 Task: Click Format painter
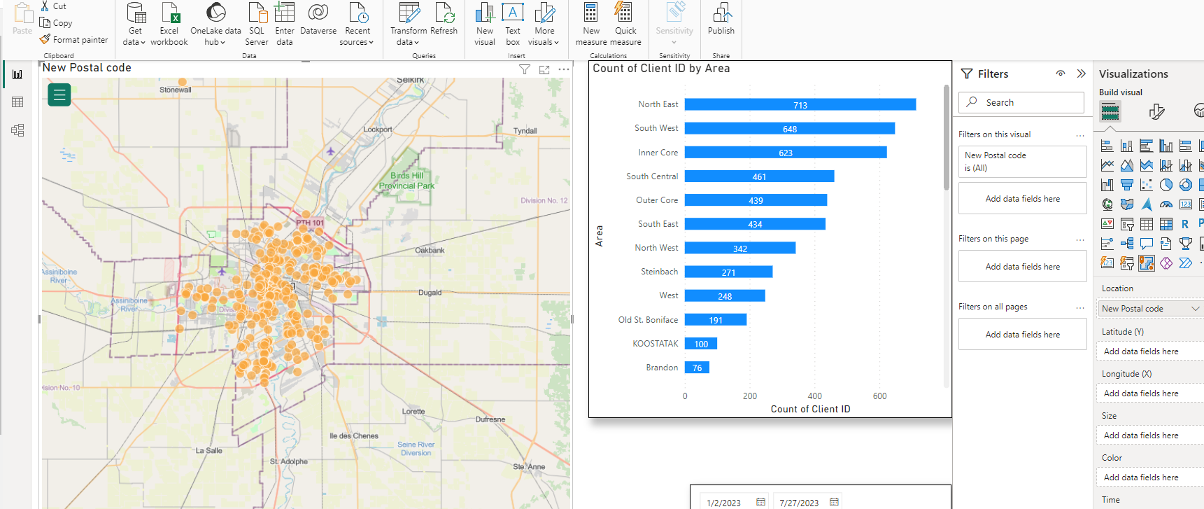pyautogui.click(x=74, y=40)
